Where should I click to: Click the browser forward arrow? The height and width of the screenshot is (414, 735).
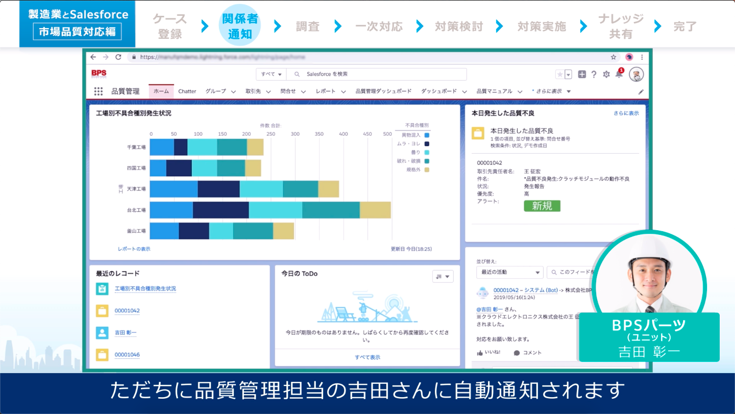point(106,57)
